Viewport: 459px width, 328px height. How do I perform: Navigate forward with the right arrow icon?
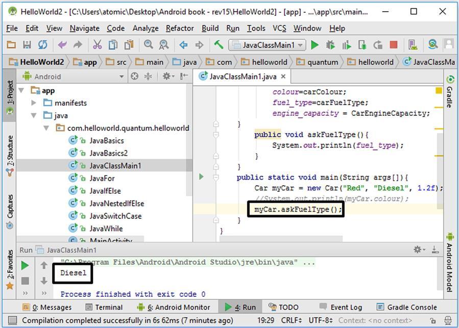[x=199, y=45]
